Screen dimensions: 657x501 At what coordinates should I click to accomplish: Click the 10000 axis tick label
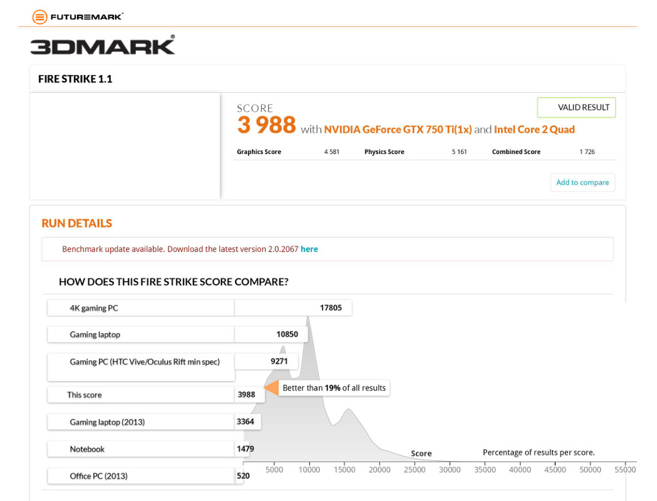(309, 470)
